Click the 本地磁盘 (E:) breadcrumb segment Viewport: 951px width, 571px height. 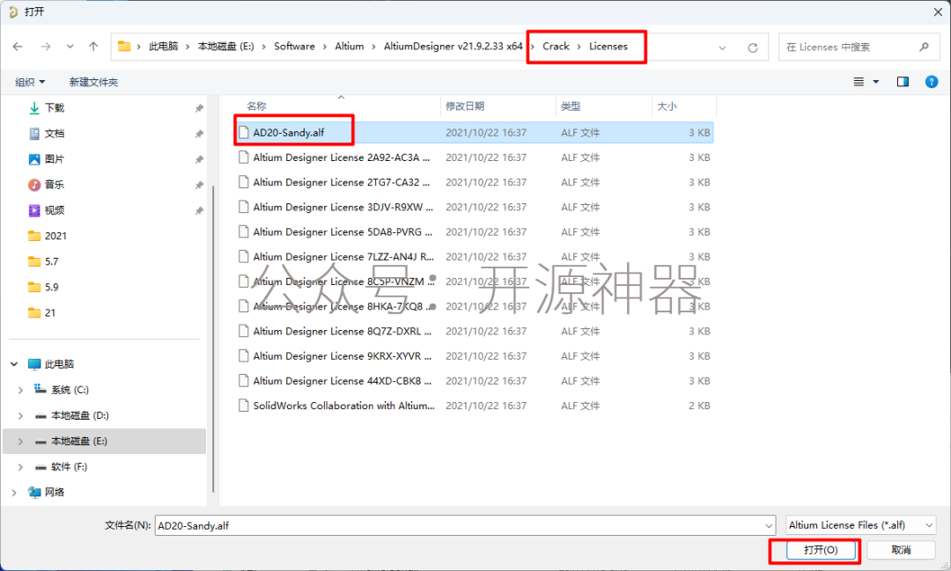pos(225,46)
